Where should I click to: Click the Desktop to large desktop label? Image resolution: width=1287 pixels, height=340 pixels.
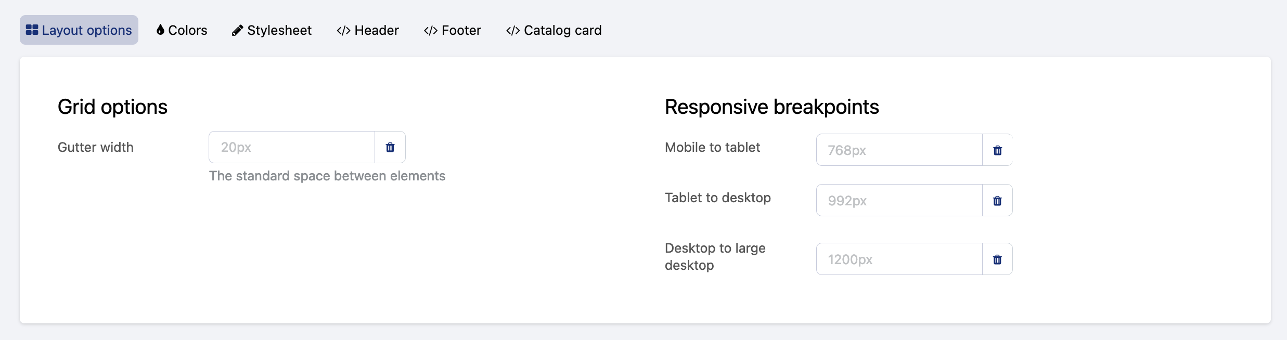pyautogui.click(x=715, y=257)
